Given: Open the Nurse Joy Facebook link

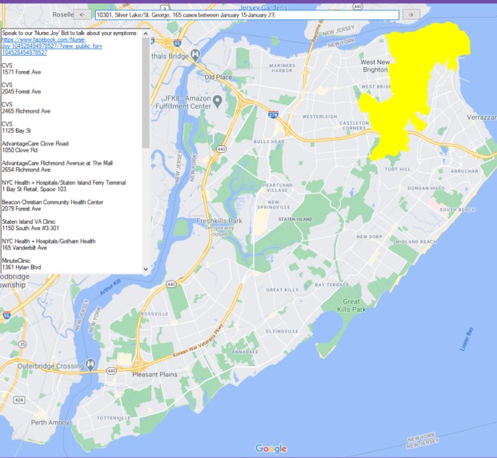Looking at the screenshot, I should coord(52,46).
